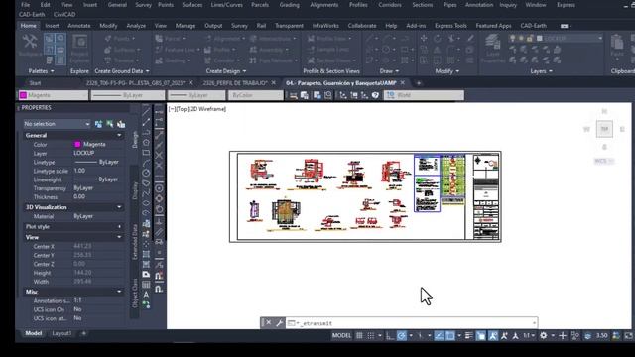Open the Toolspace palette
Screen dimensions: 635x357
[30, 45]
